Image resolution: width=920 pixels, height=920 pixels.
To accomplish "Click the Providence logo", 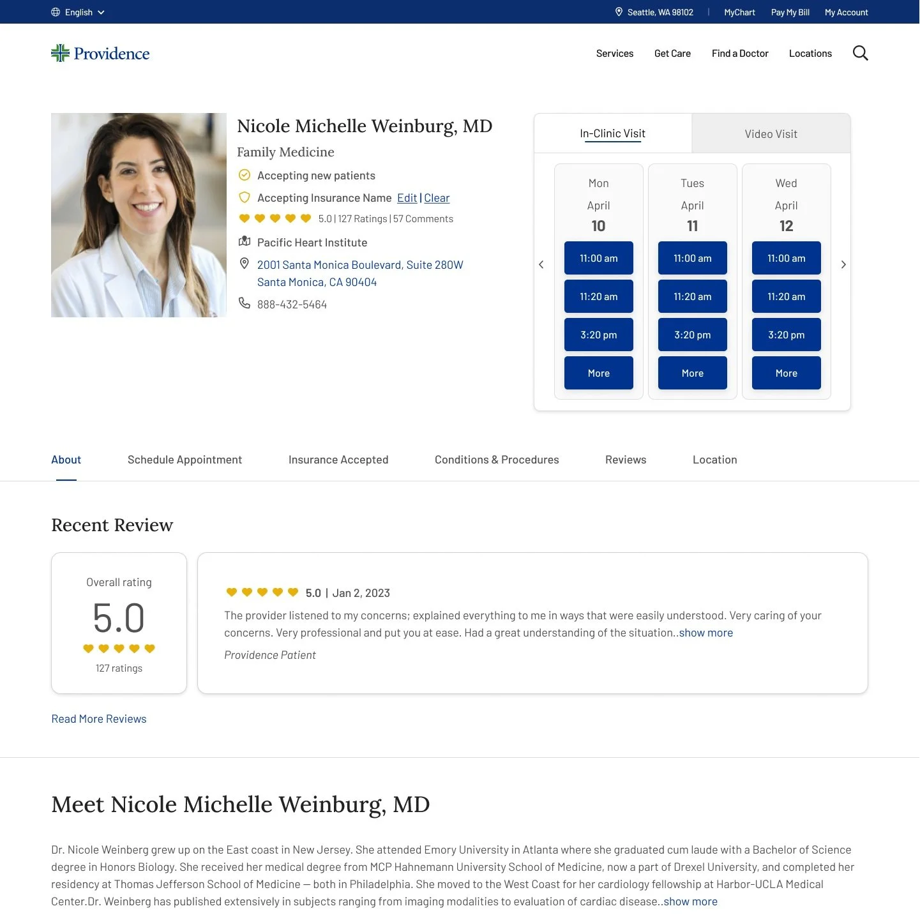I will click(100, 53).
